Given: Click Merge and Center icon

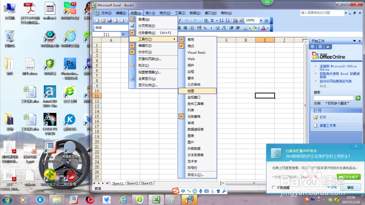Looking at the screenshot, I should [191, 28].
